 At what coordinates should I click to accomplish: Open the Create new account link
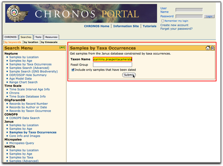coord(174,25)
